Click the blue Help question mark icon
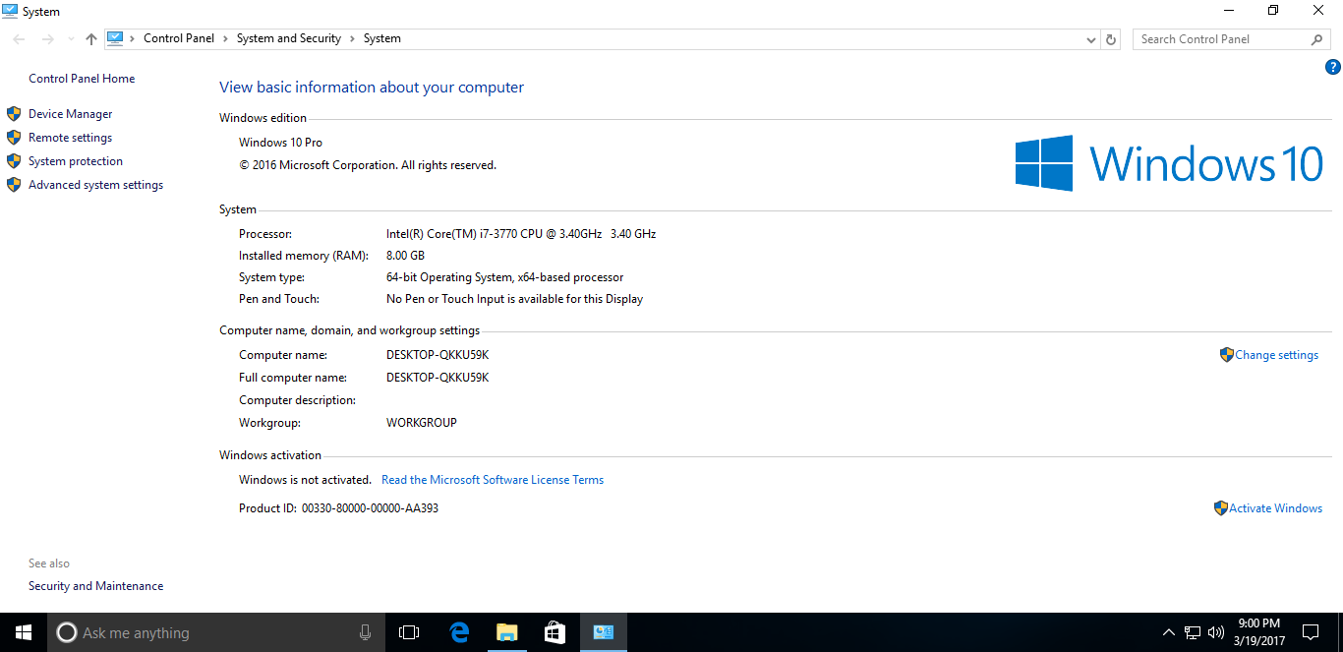This screenshot has height=652, width=1343. point(1333,68)
